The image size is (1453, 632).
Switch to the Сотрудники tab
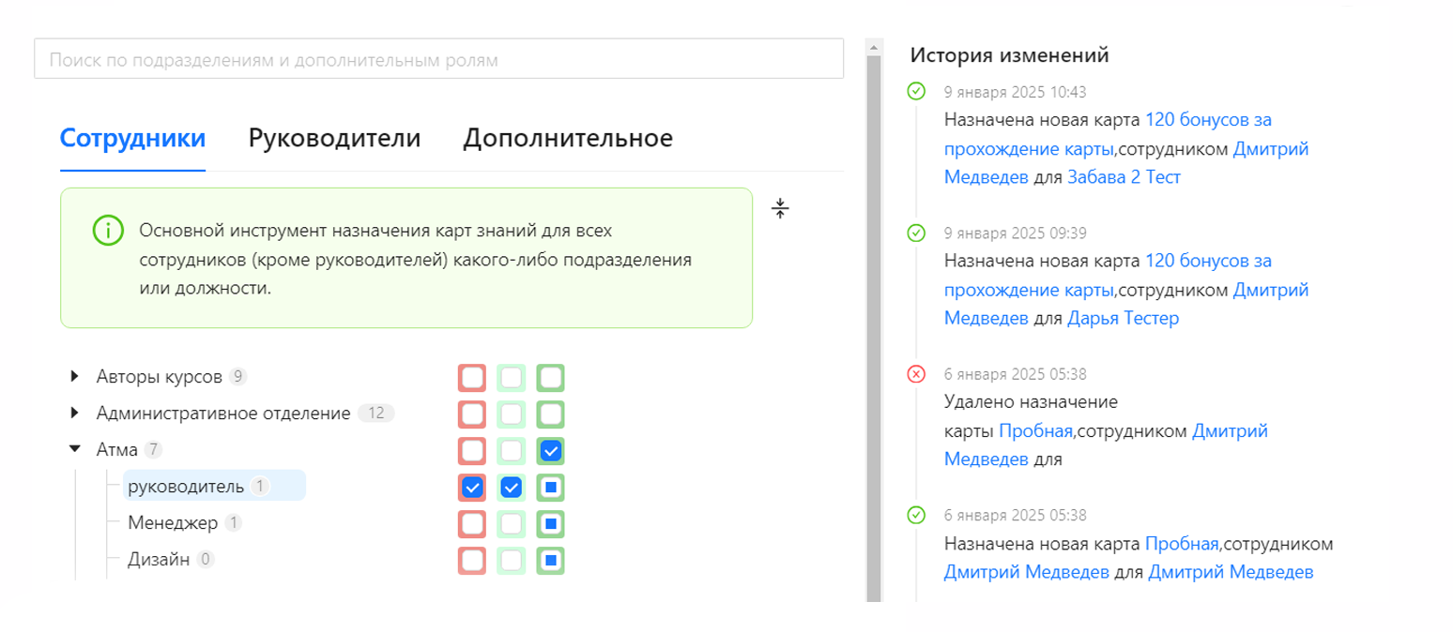click(x=132, y=138)
